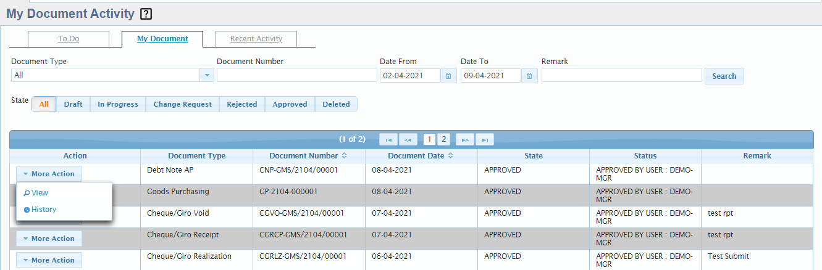
Task: Click the Date To text field
Action: [x=491, y=76]
